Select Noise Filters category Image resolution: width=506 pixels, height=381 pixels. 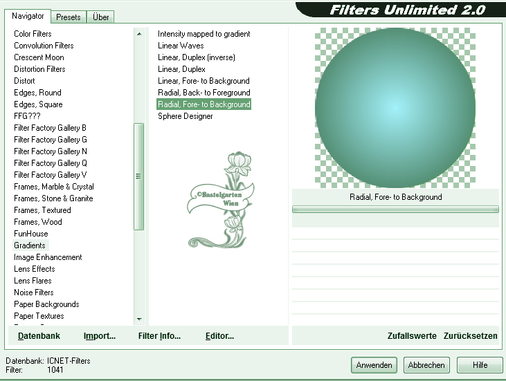tap(33, 292)
